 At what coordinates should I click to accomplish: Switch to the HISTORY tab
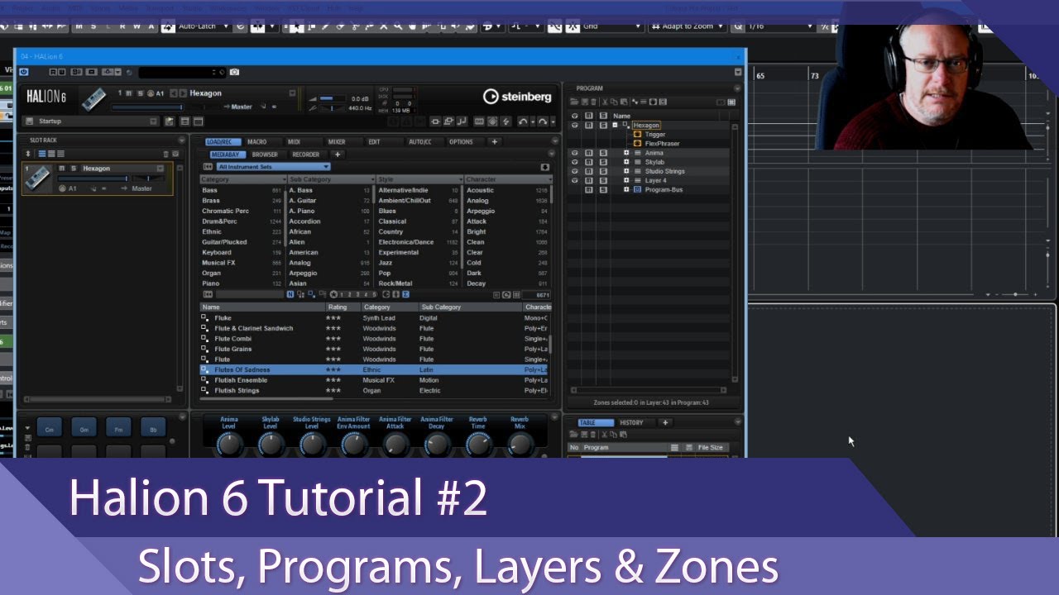click(x=631, y=423)
